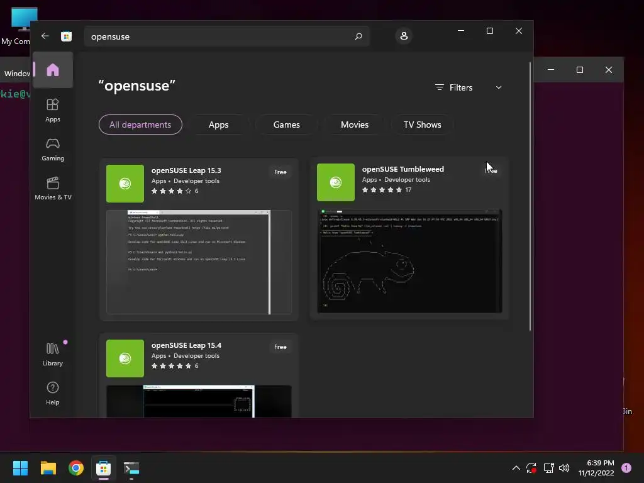This screenshot has width=644, height=483.
Task: Select the Games department tab
Action: coord(287,125)
